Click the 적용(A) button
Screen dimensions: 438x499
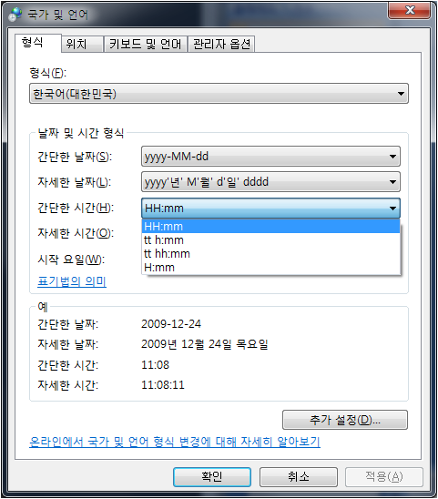[384, 477]
